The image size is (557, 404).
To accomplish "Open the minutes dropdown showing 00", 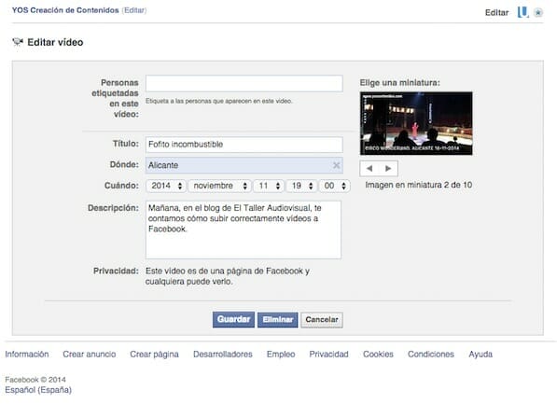I will pyautogui.click(x=334, y=186).
